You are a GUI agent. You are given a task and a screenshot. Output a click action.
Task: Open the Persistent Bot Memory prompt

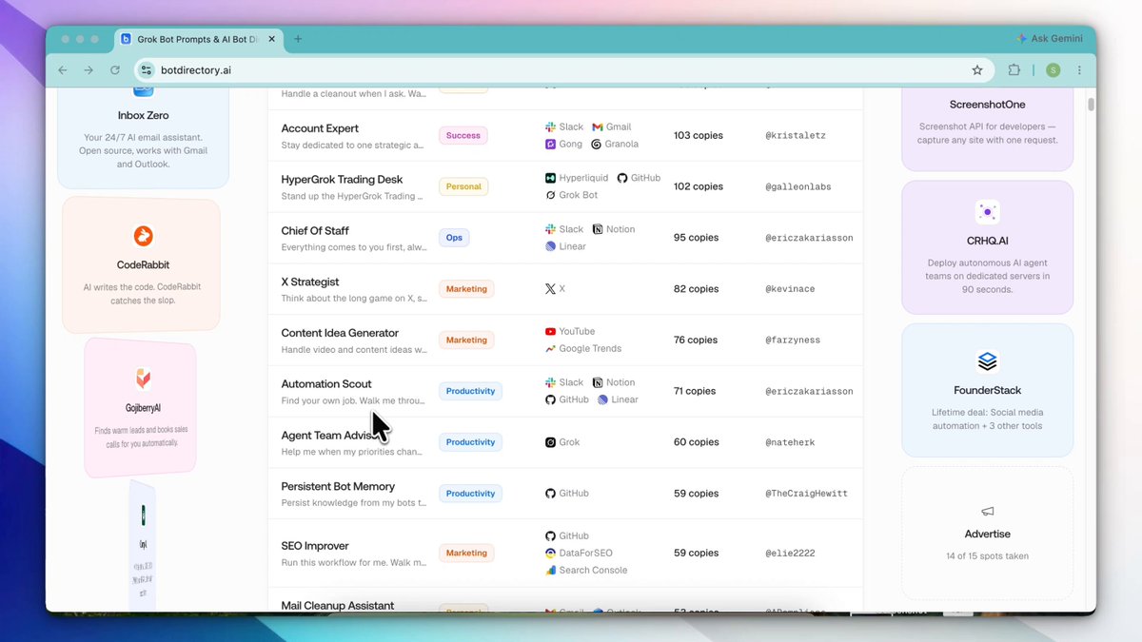pyautogui.click(x=338, y=486)
